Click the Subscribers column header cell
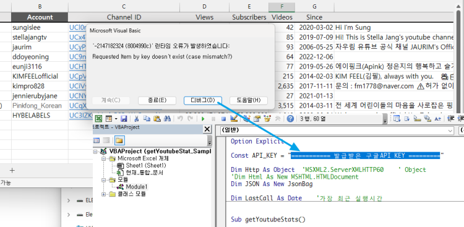 249,17
